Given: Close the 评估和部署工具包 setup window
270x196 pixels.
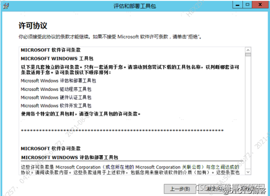Looking at the screenshot, I should tap(260, 5).
